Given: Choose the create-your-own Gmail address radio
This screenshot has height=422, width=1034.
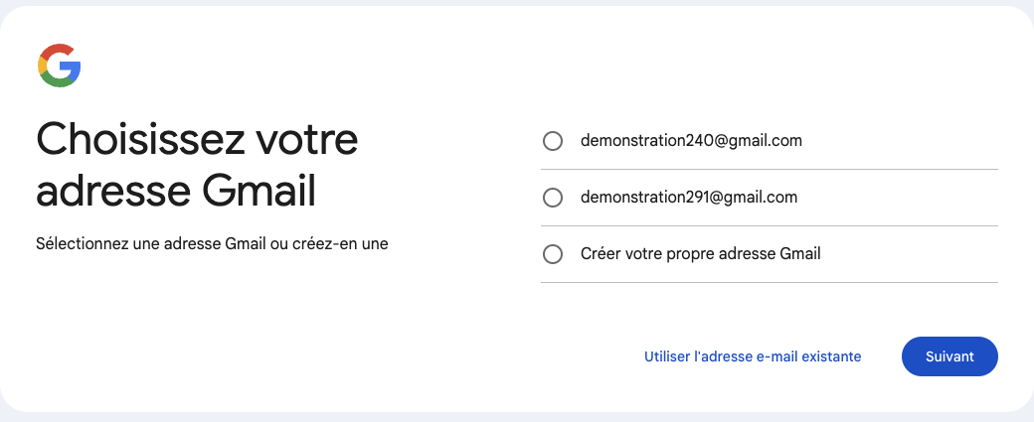Looking at the screenshot, I should pyautogui.click(x=553, y=254).
